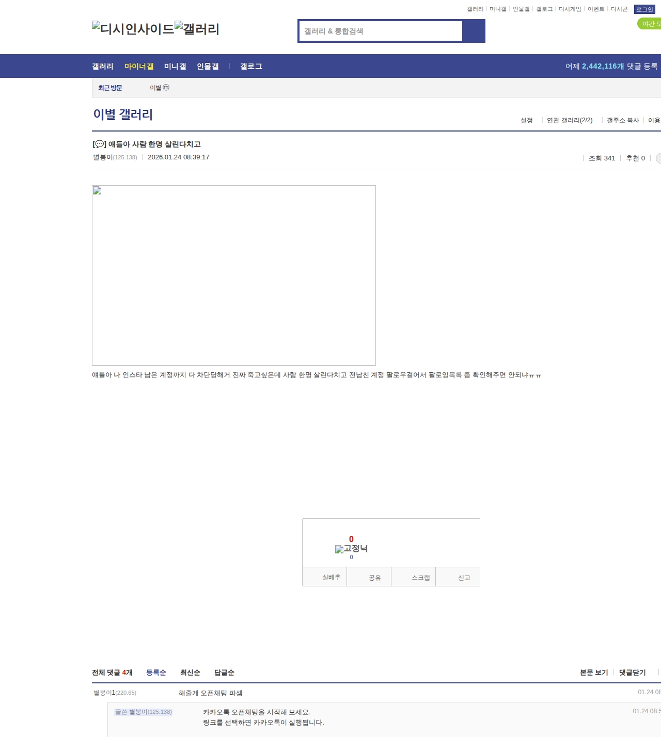Viewport: 661px width, 737px height.
Task: Toggle the 야간 모드 switch
Action: [x=649, y=24]
